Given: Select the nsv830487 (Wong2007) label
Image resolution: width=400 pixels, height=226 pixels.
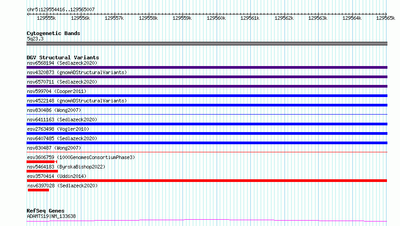Looking at the screenshot, I should point(54,148).
